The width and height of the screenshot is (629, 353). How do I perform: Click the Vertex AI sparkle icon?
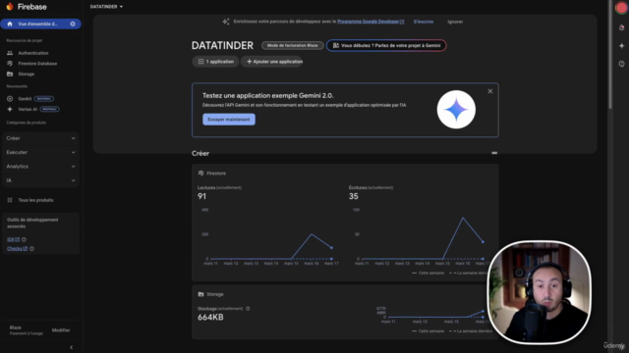point(10,109)
